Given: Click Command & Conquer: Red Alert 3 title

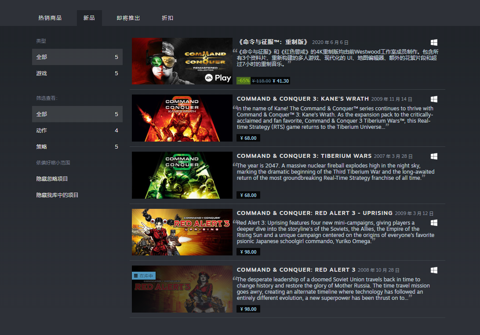Looking at the screenshot, I should [296, 270].
